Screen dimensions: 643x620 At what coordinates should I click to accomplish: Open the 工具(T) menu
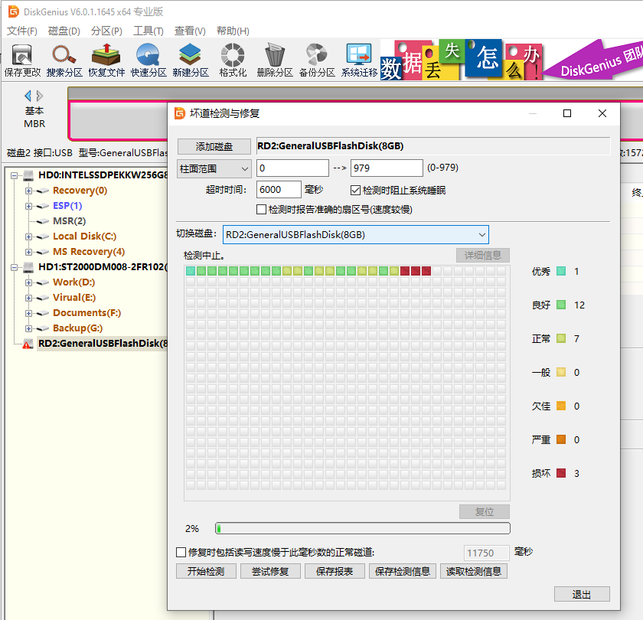click(148, 31)
